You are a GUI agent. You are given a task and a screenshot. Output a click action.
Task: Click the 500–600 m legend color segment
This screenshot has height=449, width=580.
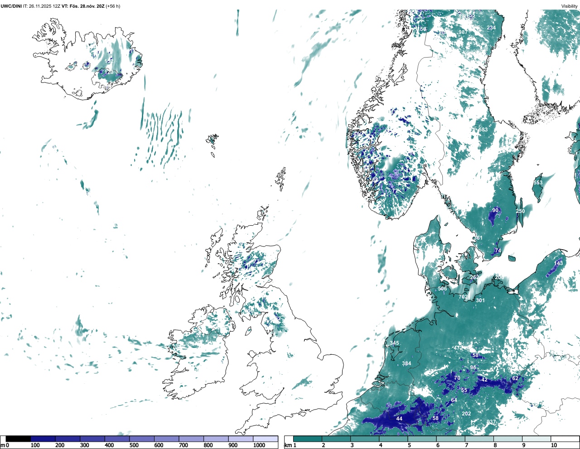(142, 439)
